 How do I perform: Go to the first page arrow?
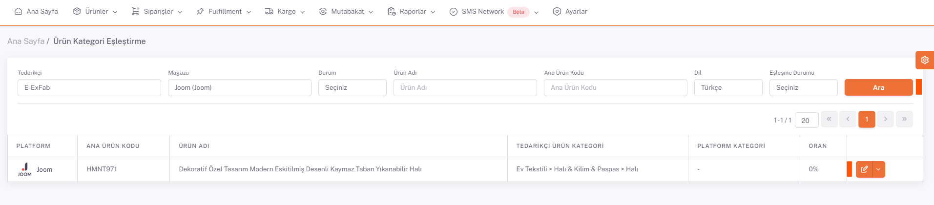coord(829,119)
